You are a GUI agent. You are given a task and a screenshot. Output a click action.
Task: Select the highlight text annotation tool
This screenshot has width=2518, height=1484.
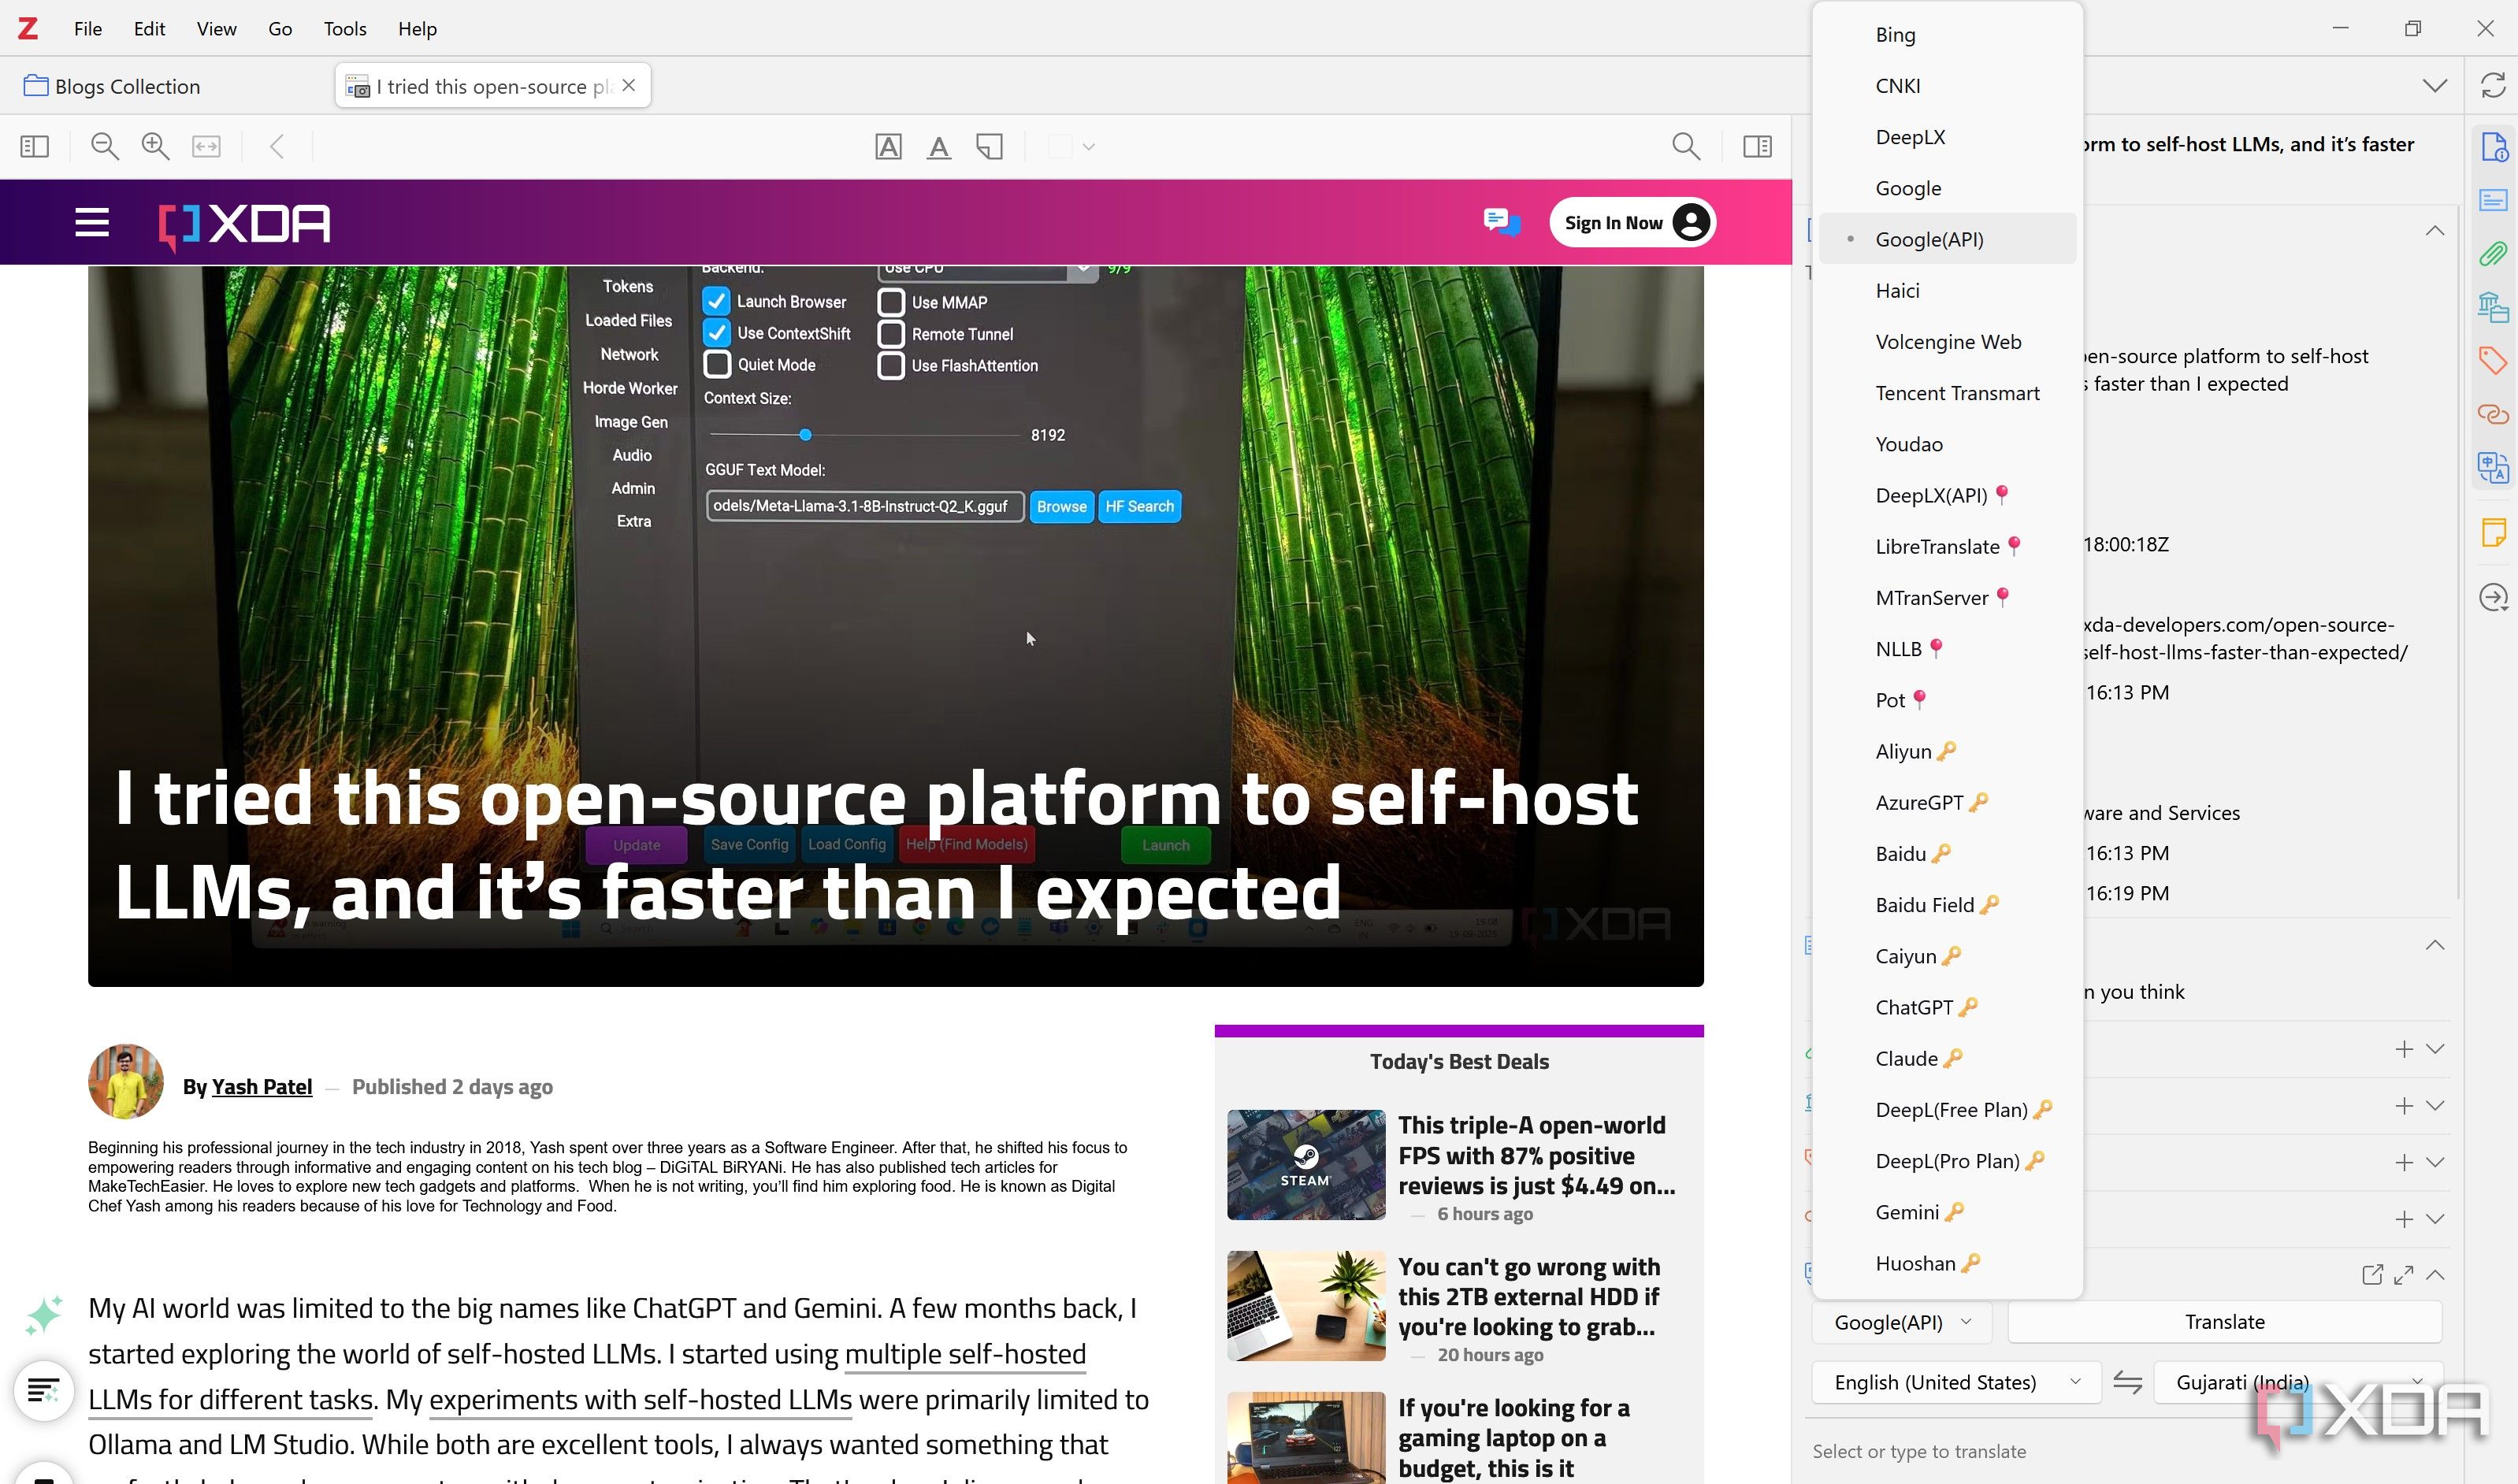pyautogui.click(x=888, y=146)
